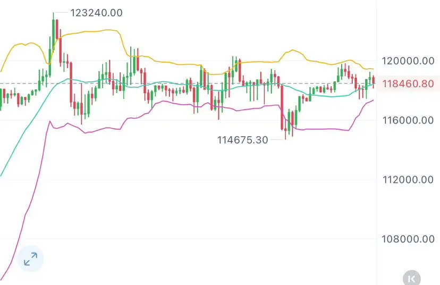Tap the gray K logo icon

pyautogui.click(x=412, y=279)
